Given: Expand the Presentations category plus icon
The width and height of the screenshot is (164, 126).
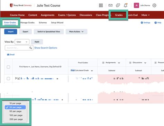Looking at the screenshot, I should click(155, 63).
